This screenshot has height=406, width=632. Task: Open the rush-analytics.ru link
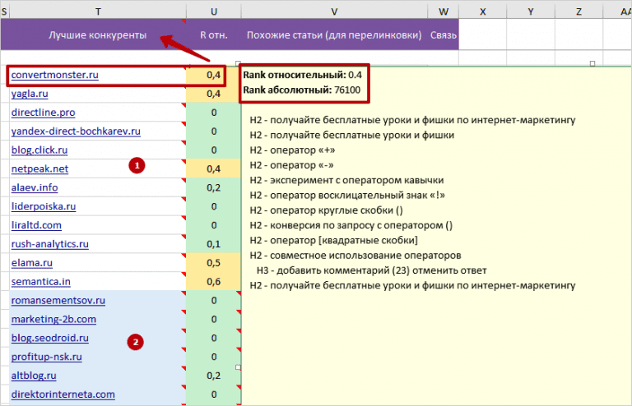pos(50,244)
